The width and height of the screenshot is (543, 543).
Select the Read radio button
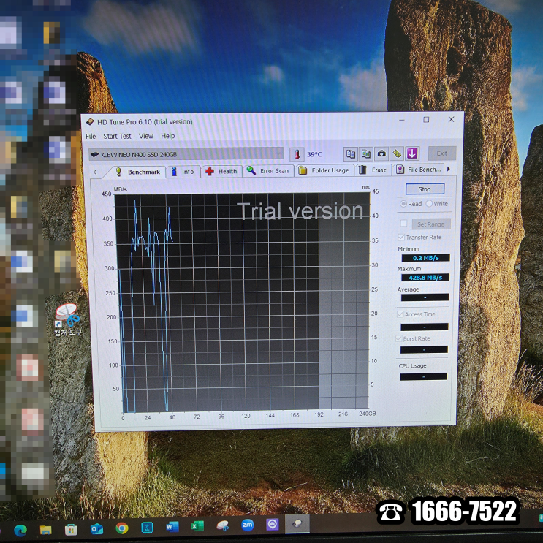pyautogui.click(x=403, y=204)
